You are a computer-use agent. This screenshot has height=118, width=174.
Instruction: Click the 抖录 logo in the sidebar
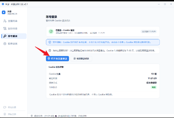(4, 12)
